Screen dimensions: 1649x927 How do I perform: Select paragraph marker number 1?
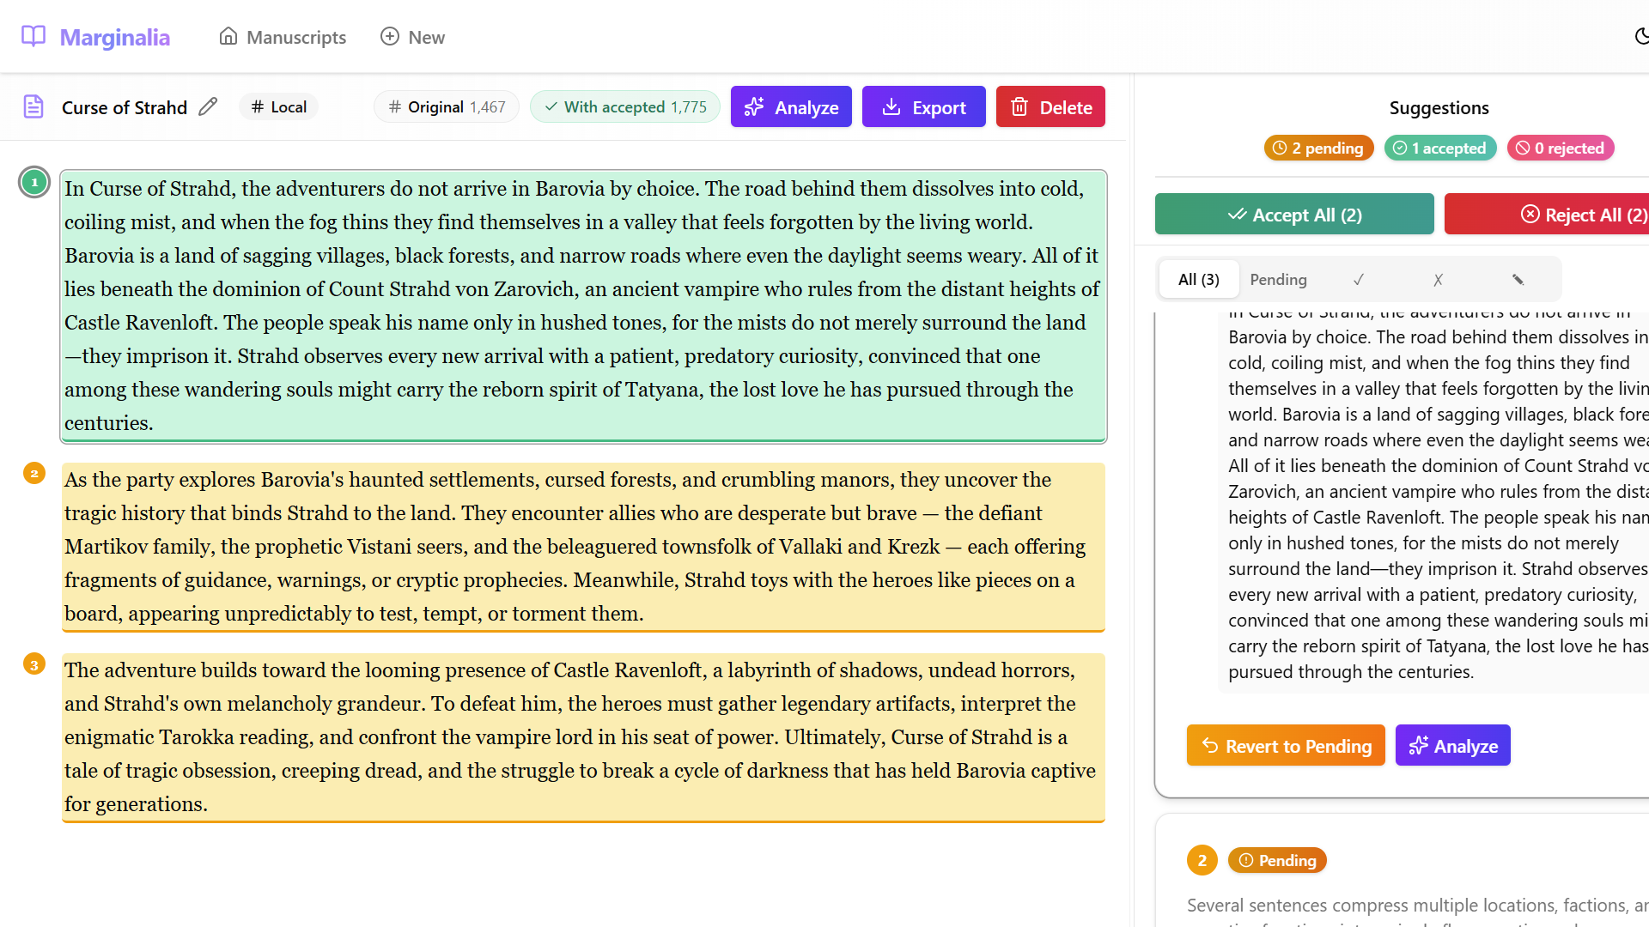34,182
